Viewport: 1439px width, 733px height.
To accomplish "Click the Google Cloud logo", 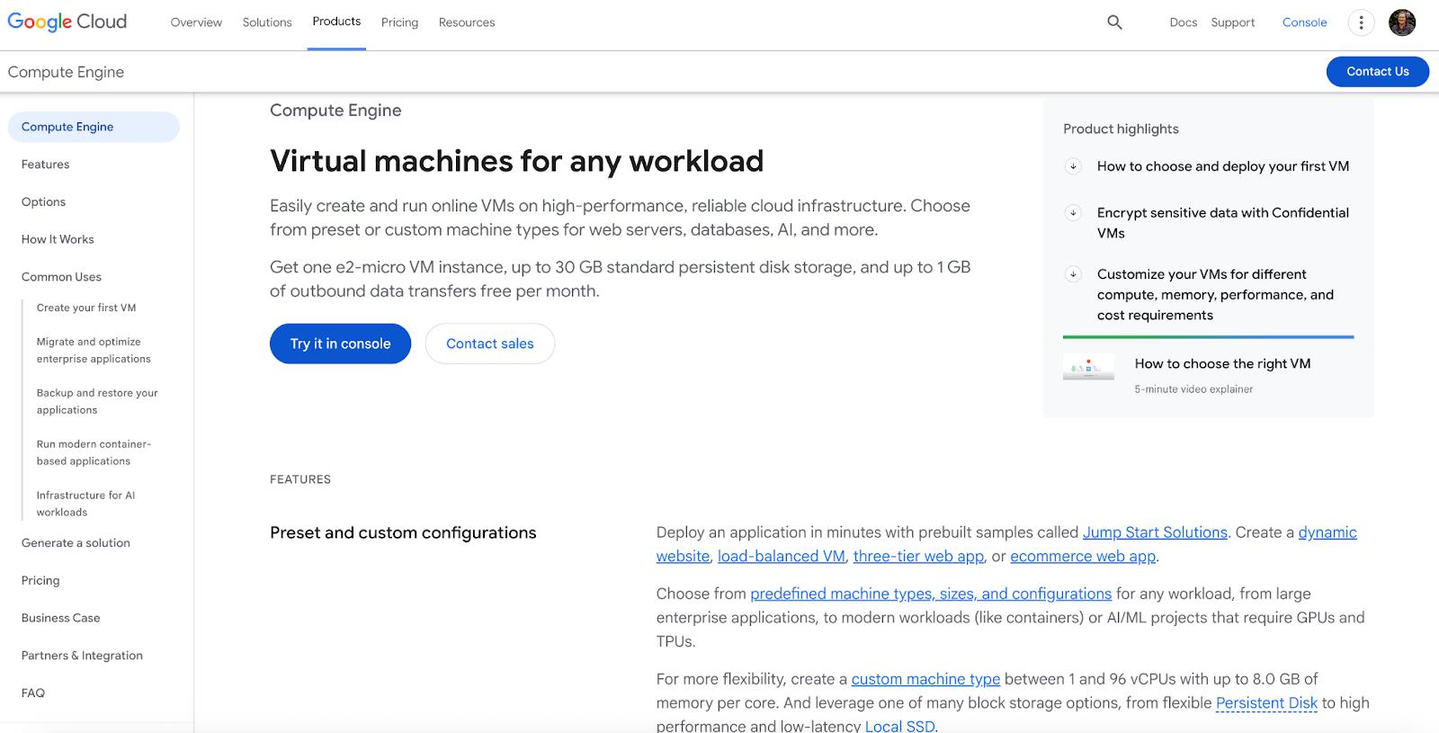I will 67,22.
